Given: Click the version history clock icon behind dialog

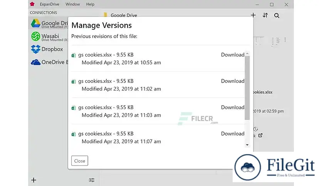Looking at the screenshot, I should pyautogui.click(x=255, y=129).
